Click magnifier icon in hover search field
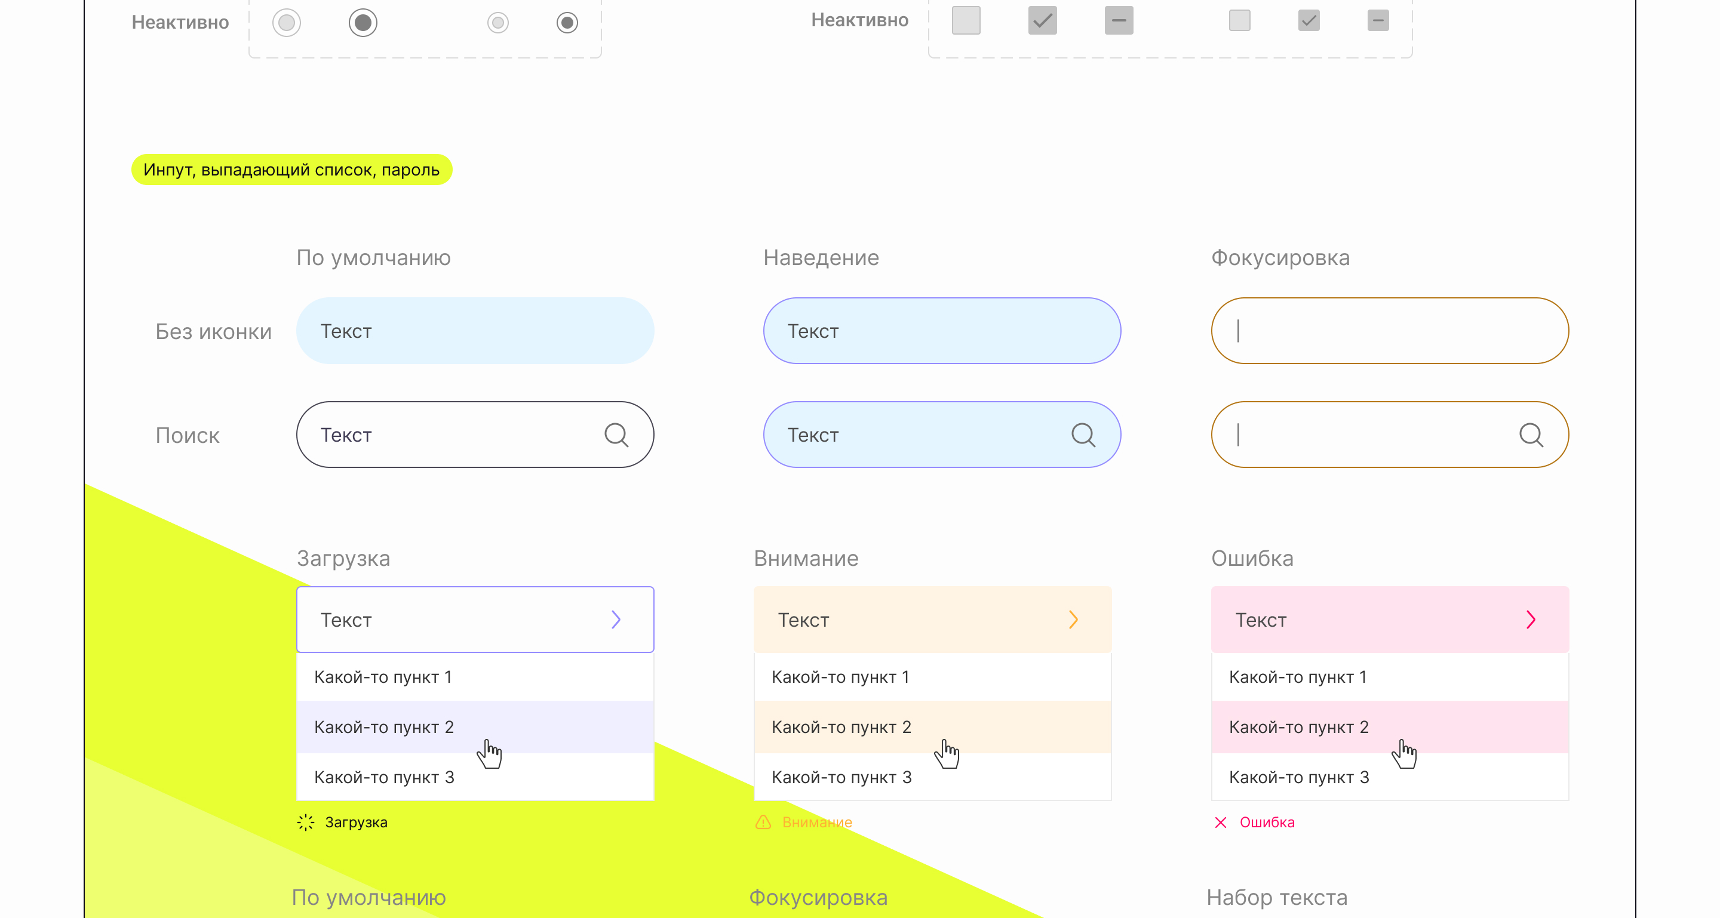Image resolution: width=1720 pixels, height=918 pixels. pos(1082,435)
